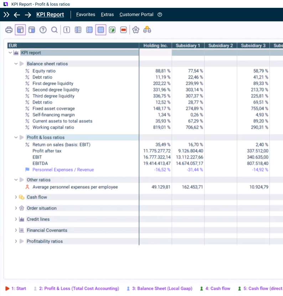Viewport: 283px width, 296px height.
Task: Click the Personnel Expenses / Revenue link
Action: coord(63,170)
